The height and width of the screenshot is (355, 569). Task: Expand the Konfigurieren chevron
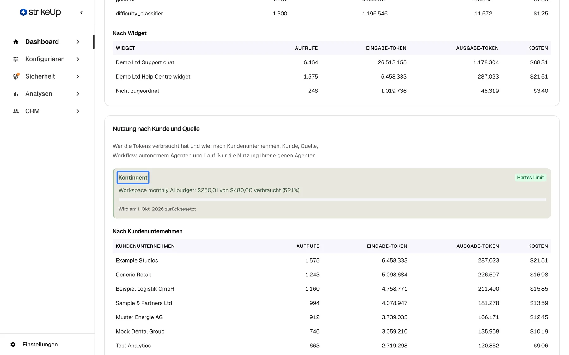78,59
